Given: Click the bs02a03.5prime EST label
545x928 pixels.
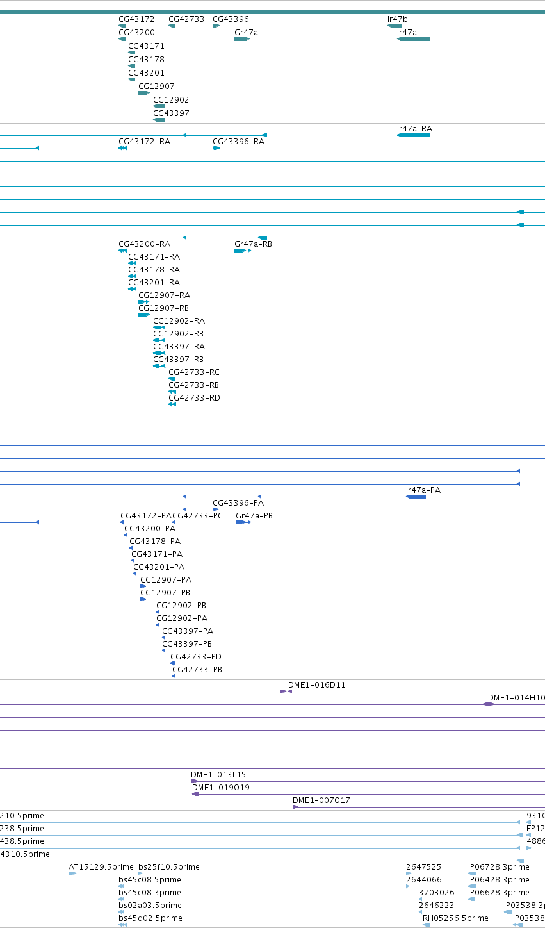Looking at the screenshot, I should point(150,906).
